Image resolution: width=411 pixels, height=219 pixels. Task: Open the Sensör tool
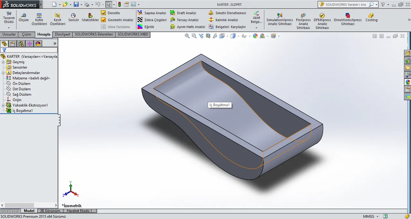(73, 18)
